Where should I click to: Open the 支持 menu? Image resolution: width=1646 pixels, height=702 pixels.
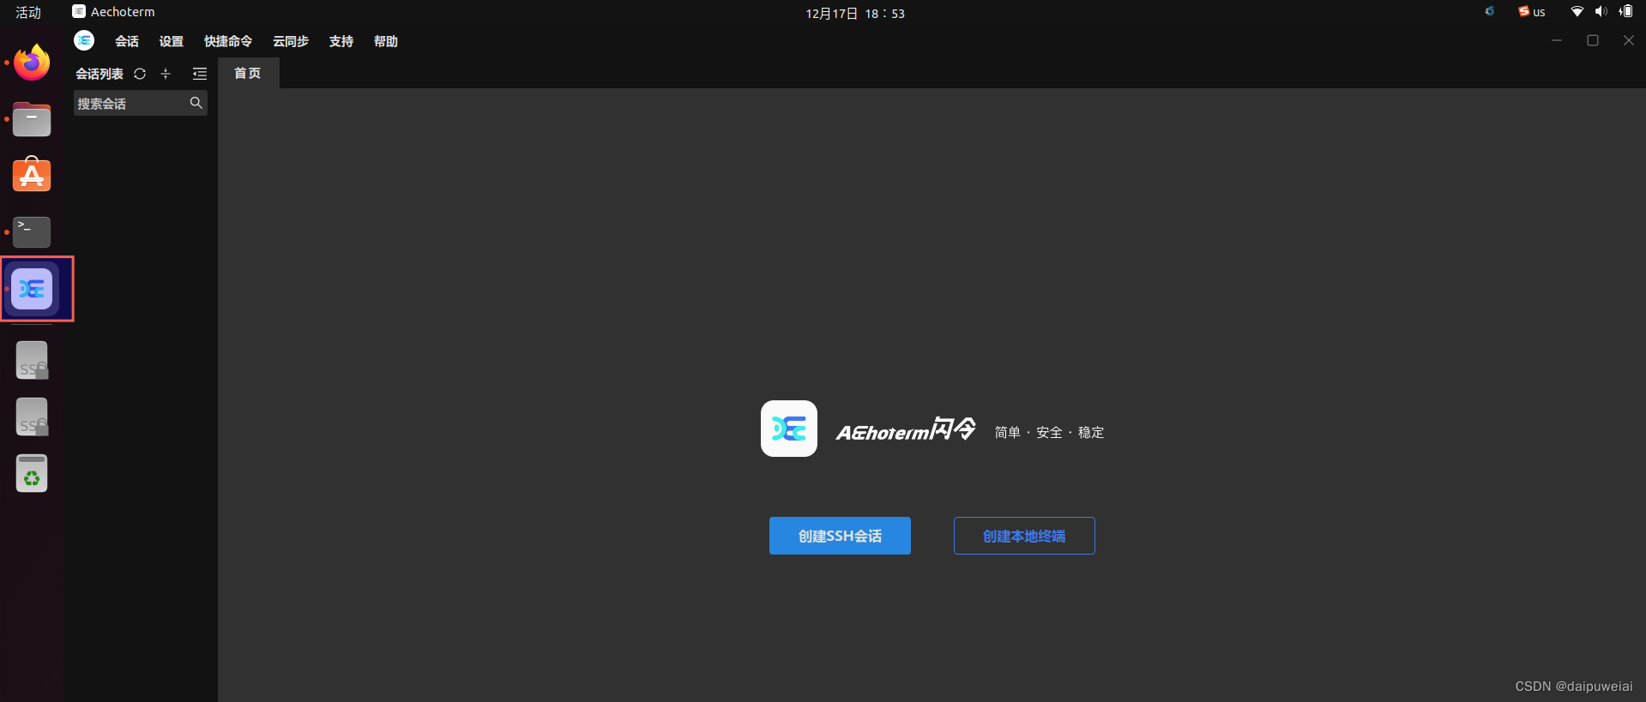pyautogui.click(x=341, y=41)
